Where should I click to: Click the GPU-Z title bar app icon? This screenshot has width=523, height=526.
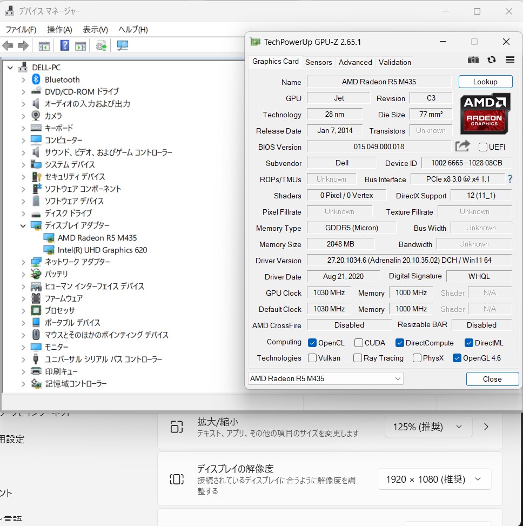point(256,42)
